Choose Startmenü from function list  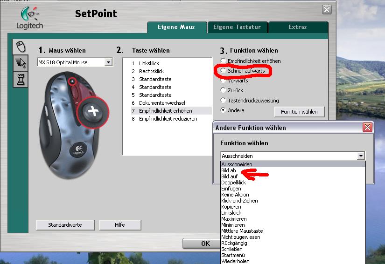[x=293, y=255]
